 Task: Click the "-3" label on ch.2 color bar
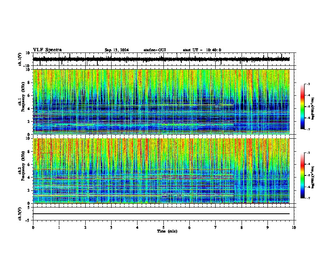coord(308,153)
